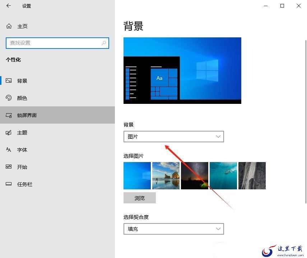Select the blue Windows logo wallpaper thumbnail
This screenshot has width=307, height=258.
click(137, 175)
